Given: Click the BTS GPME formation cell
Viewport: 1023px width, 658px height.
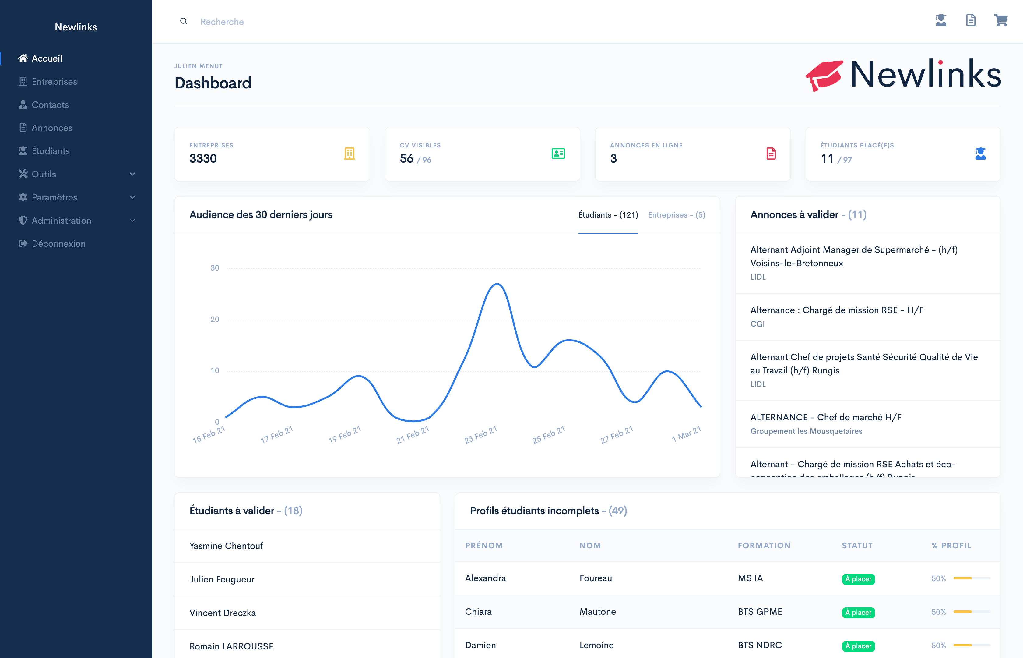Looking at the screenshot, I should tap(760, 611).
